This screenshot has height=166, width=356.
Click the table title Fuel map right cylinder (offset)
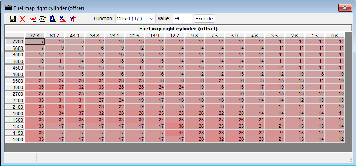tap(179, 29)
